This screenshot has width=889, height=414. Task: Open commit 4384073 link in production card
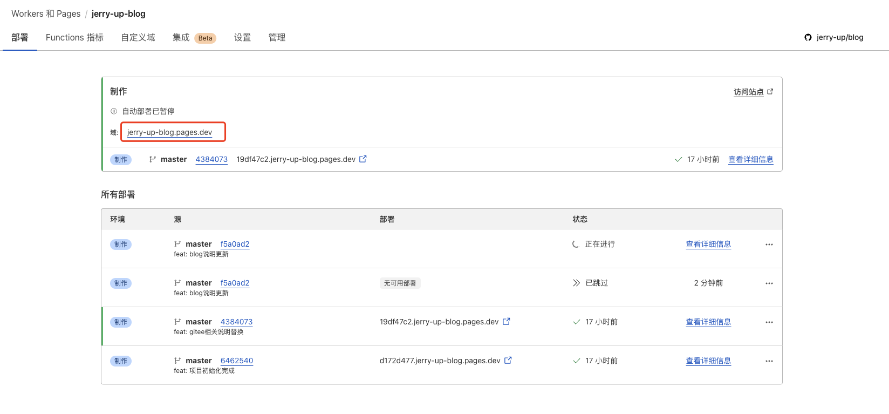coord(211,159)
